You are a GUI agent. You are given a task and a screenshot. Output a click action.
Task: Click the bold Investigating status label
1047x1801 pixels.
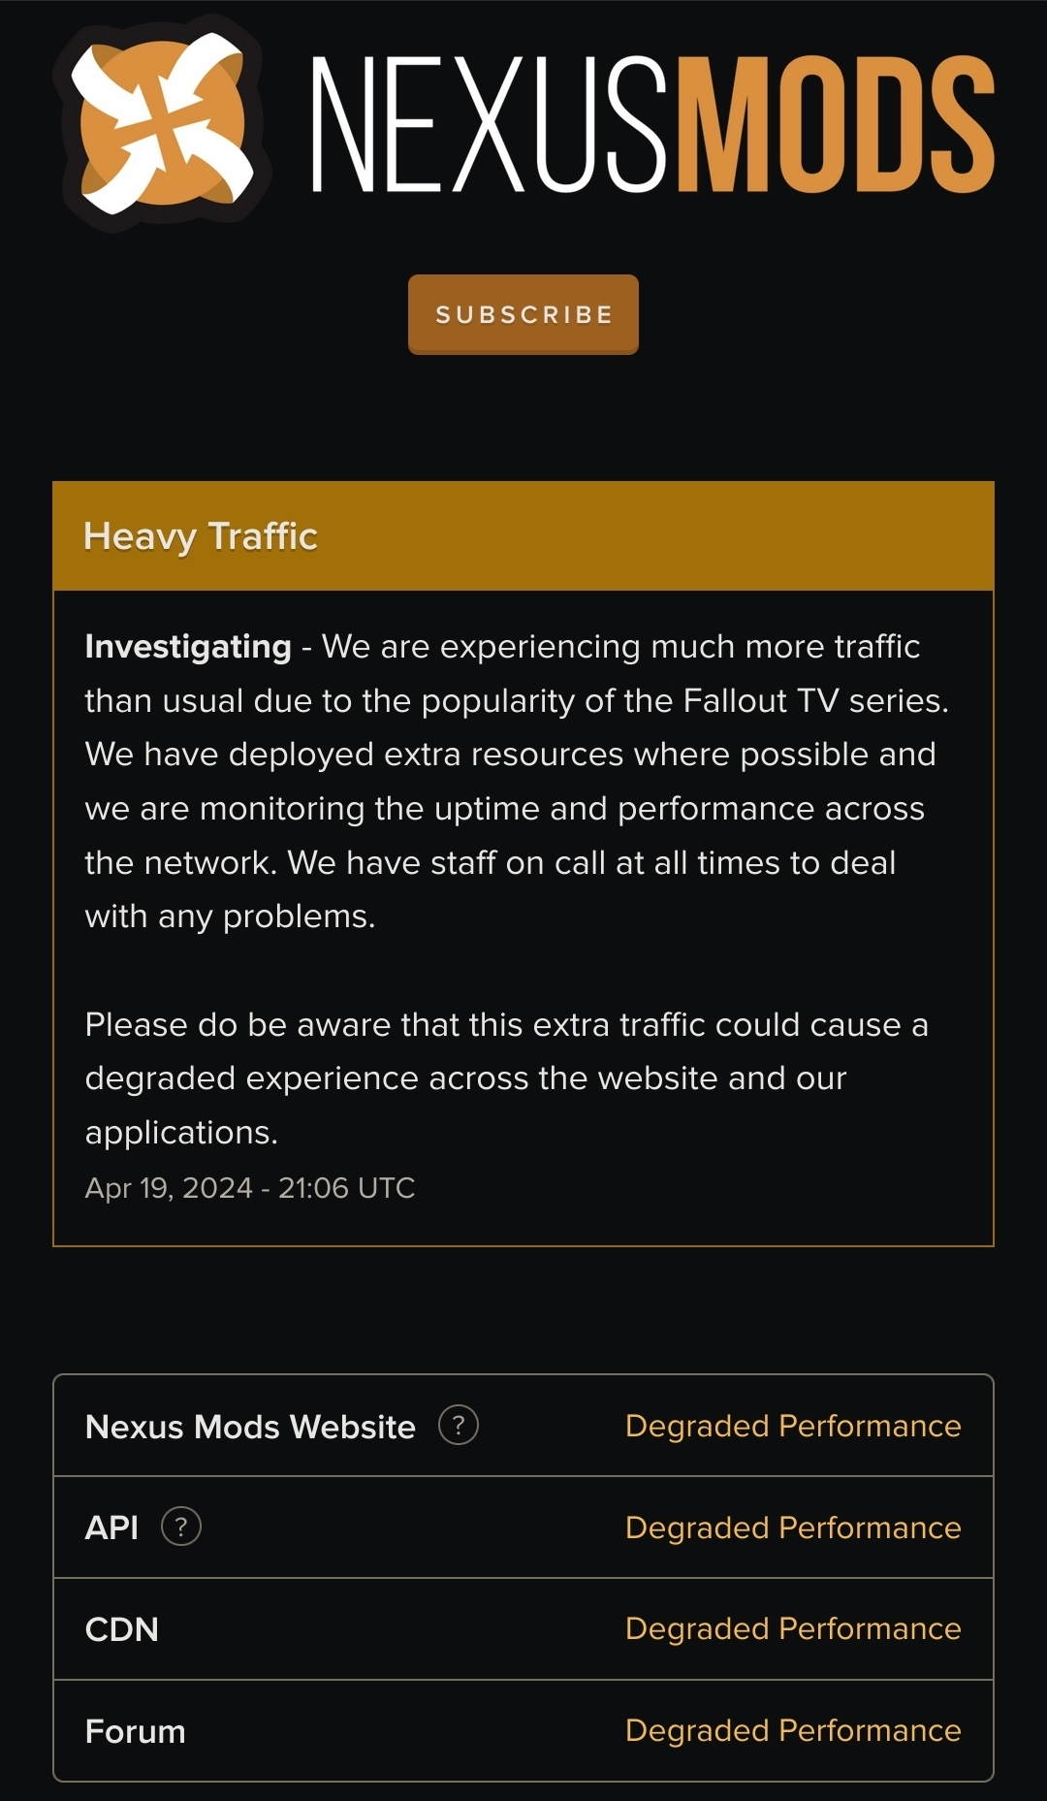pos(188,647)
